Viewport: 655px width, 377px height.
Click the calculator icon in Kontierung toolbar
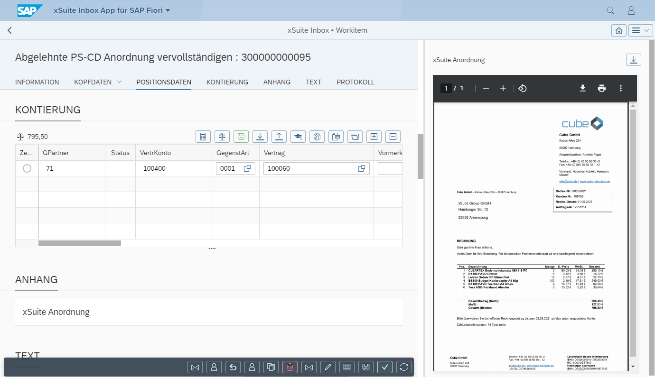click(x=203, y=137)
